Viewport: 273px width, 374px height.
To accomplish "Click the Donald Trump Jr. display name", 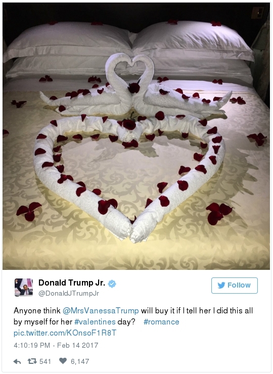I will point(72,283).
